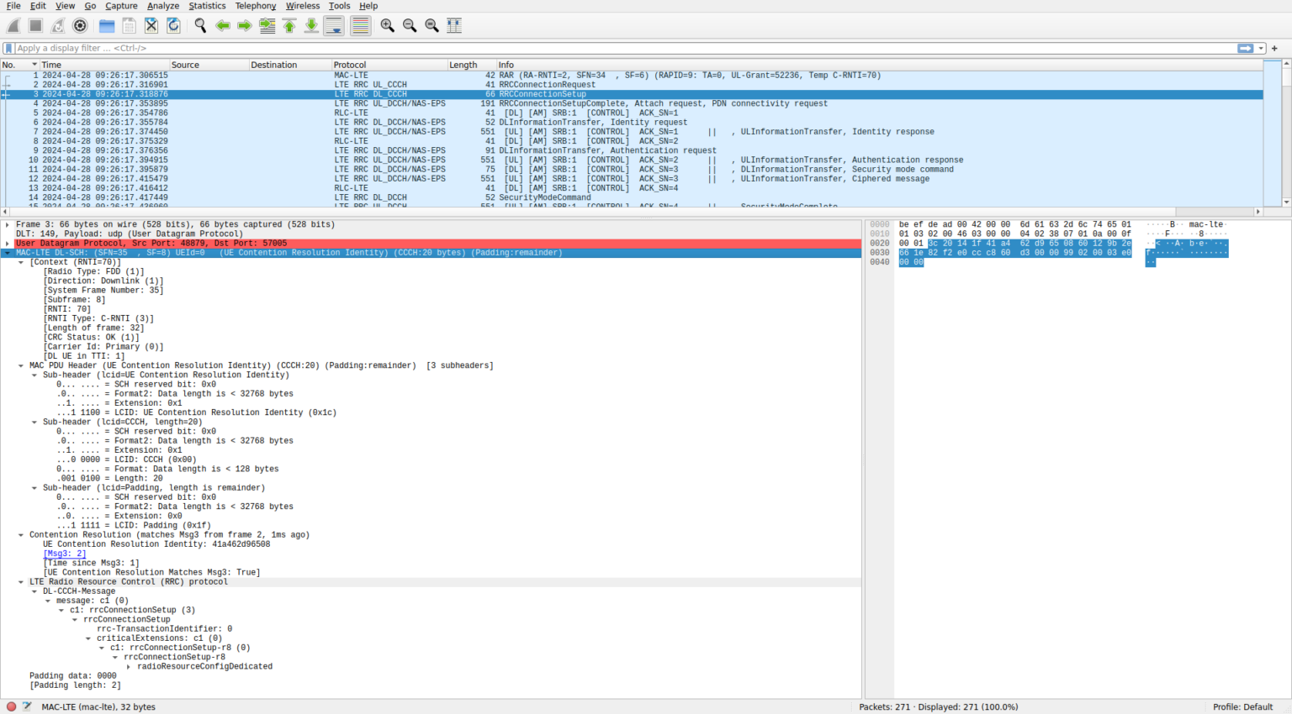The height and width of the screenshot is (714, 1292).
Task: Toggle auto-scroll during live capture
Action: 333,25
